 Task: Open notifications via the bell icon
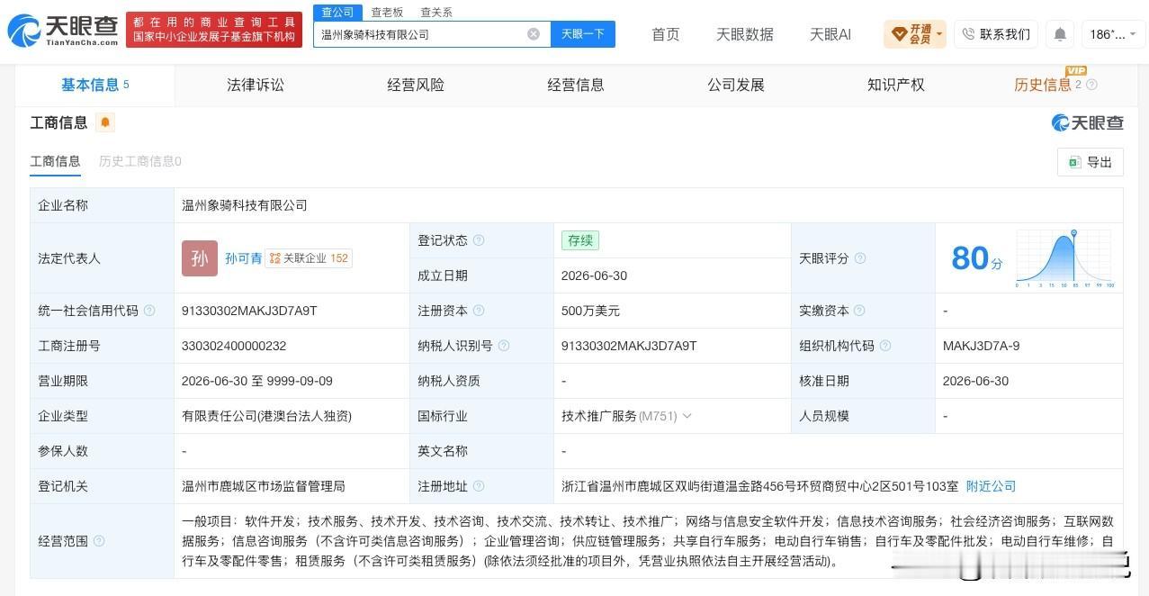1060,34
